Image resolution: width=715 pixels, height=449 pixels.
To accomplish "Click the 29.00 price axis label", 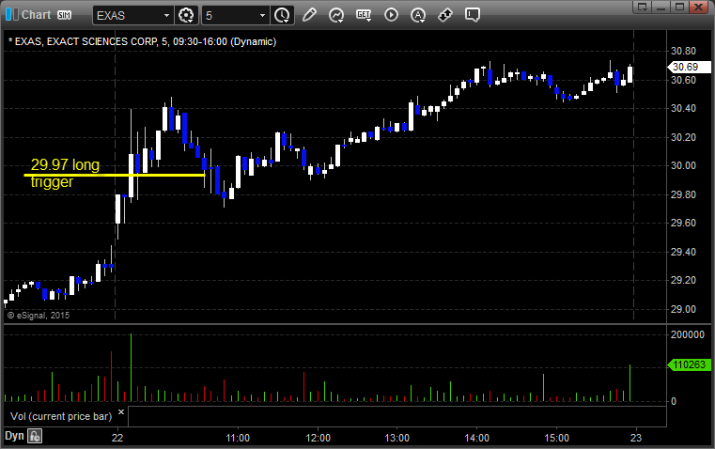I will [683, 309].
